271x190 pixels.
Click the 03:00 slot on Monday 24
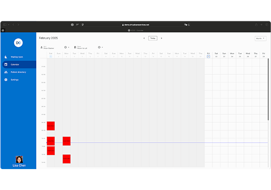click(232, 86)
